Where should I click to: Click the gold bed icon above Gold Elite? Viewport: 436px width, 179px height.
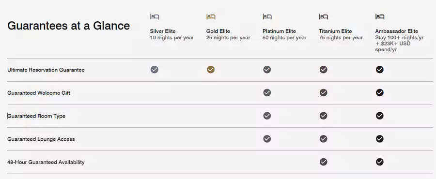pyautogui.click(x=211, y=16)
